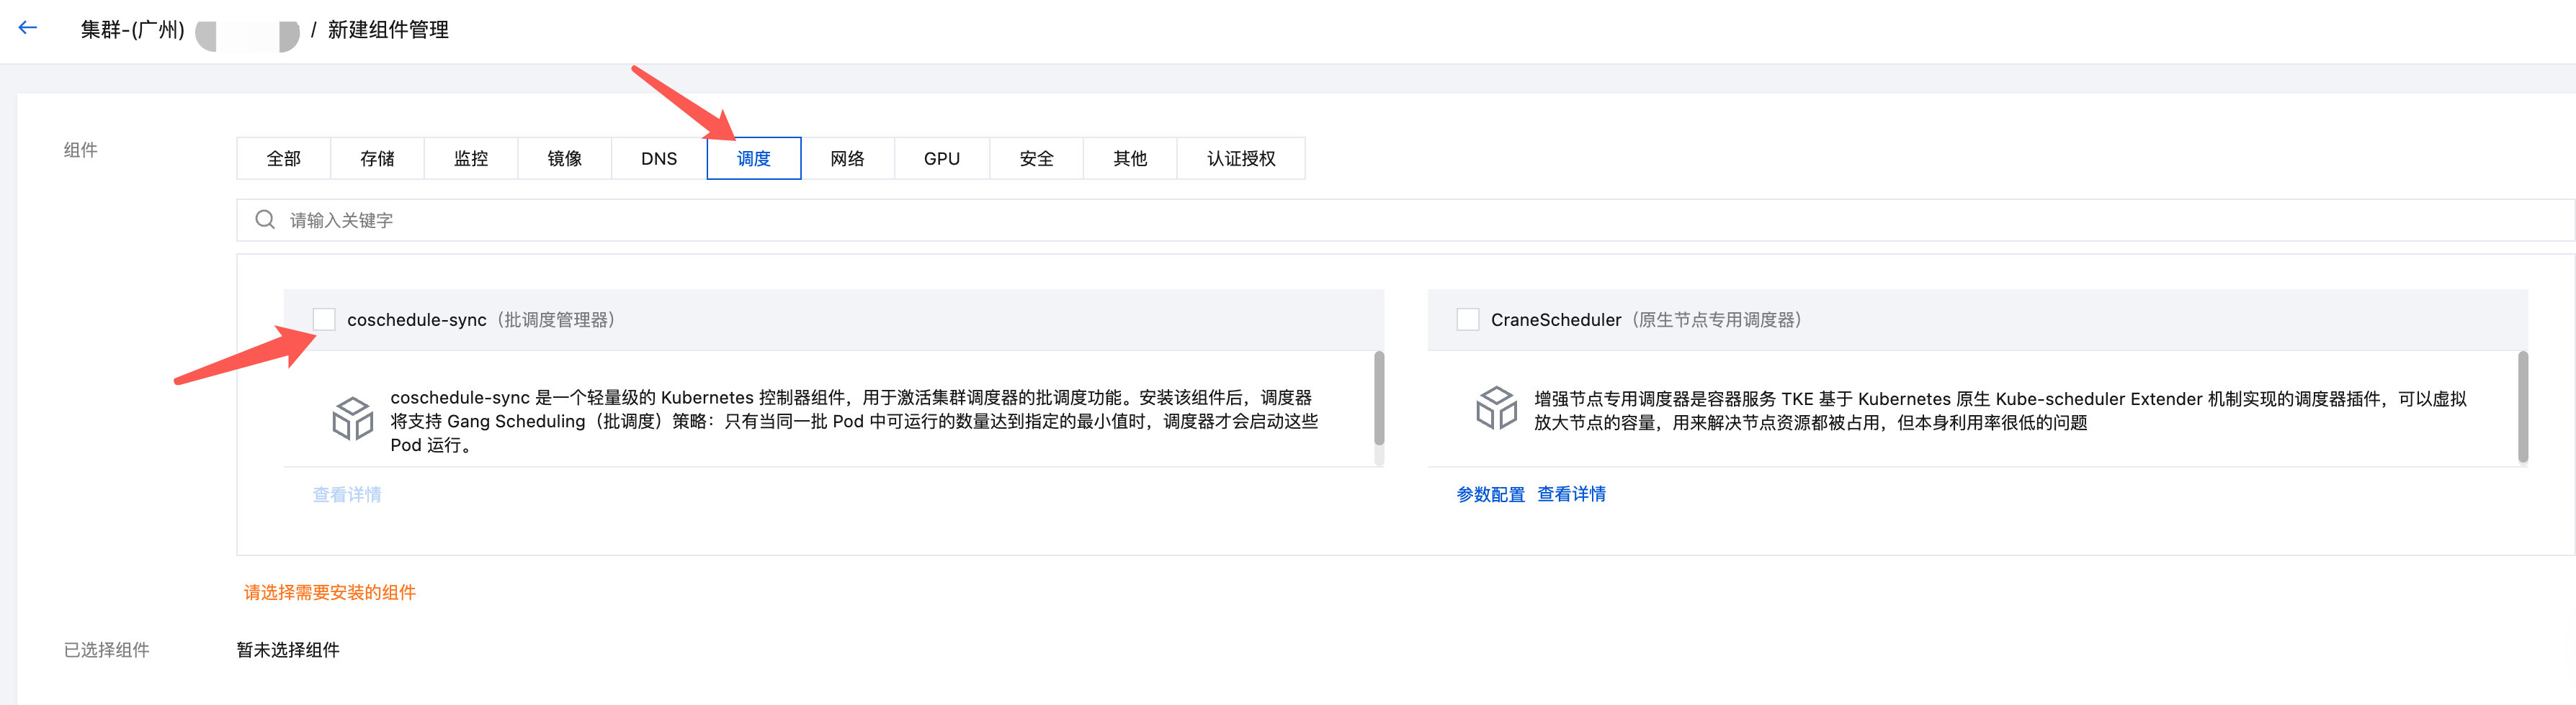This screenshot has width=2576, height=705.
Task: Open the 其他 tab
Action: [x=1131, y=159]
